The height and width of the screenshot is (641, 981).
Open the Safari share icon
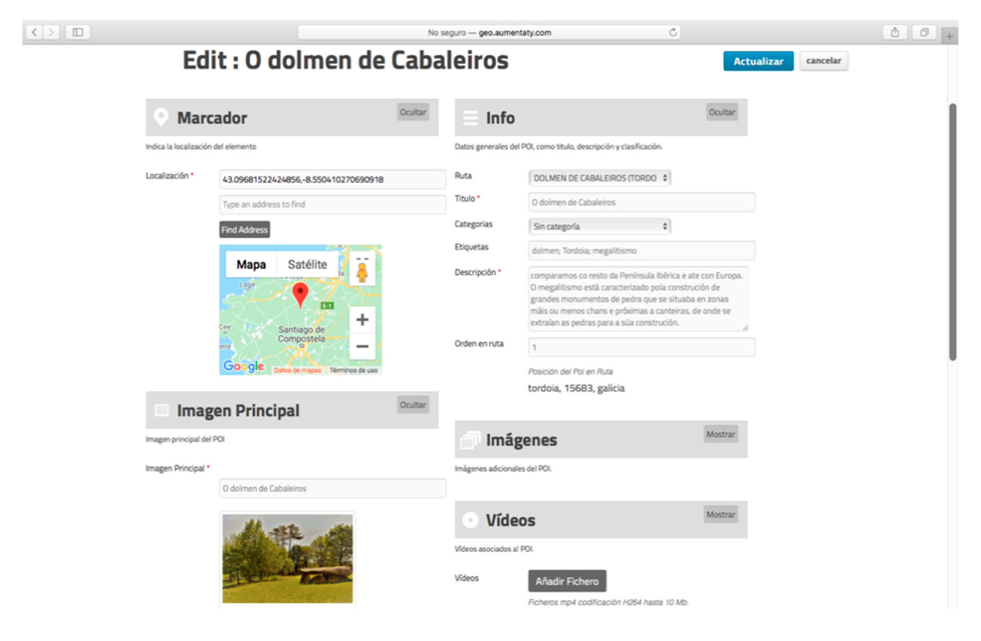(x=894, y=32)
